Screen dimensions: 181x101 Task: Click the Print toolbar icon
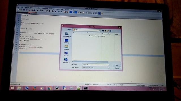click(x=35, y=10)
